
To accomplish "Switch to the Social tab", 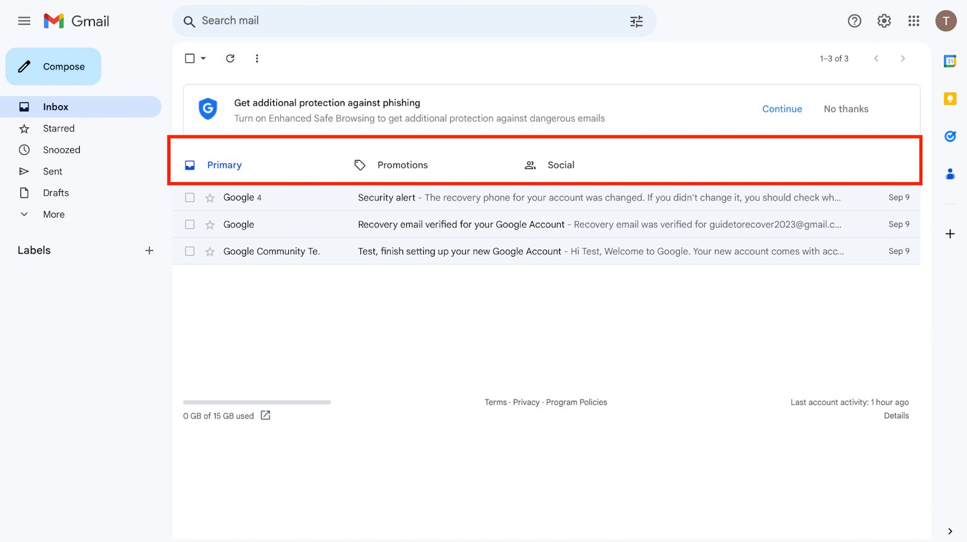I will (560, 165).
